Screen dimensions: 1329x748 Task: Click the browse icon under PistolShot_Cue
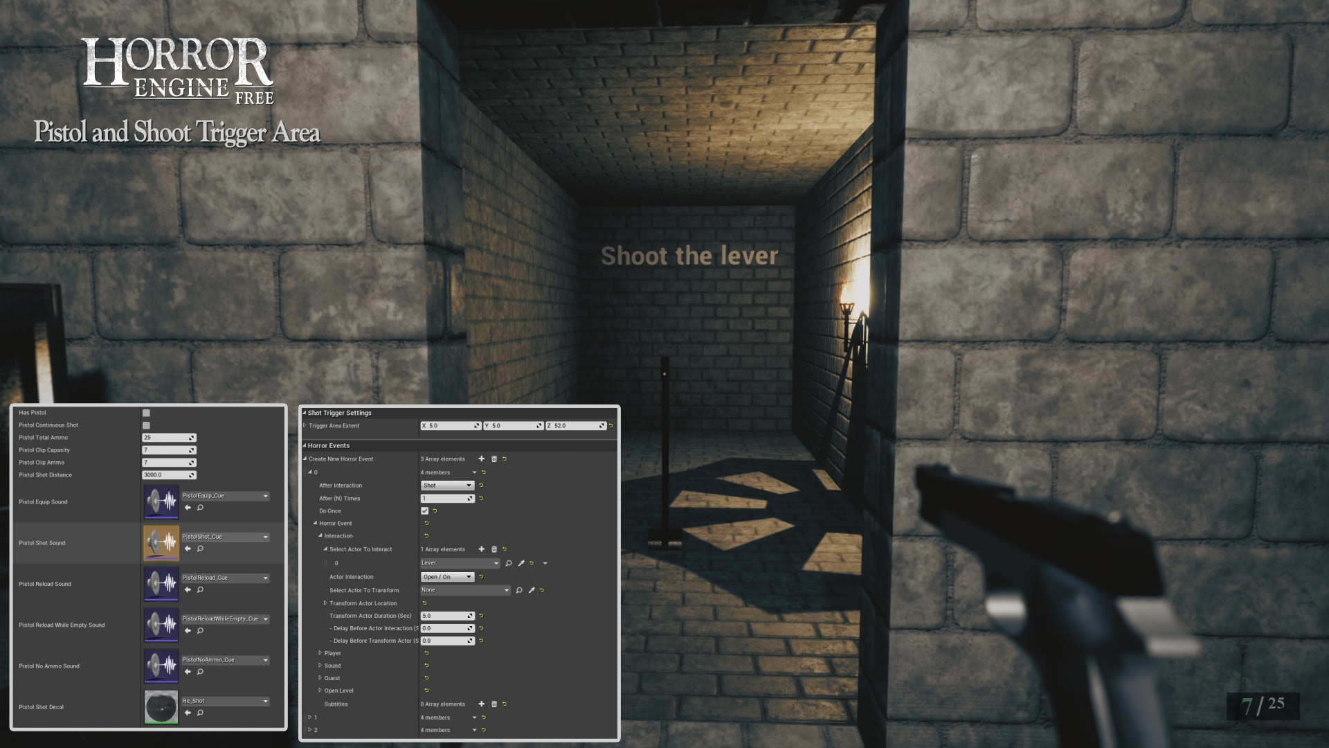pyautogui.click(x=200, y=548)
